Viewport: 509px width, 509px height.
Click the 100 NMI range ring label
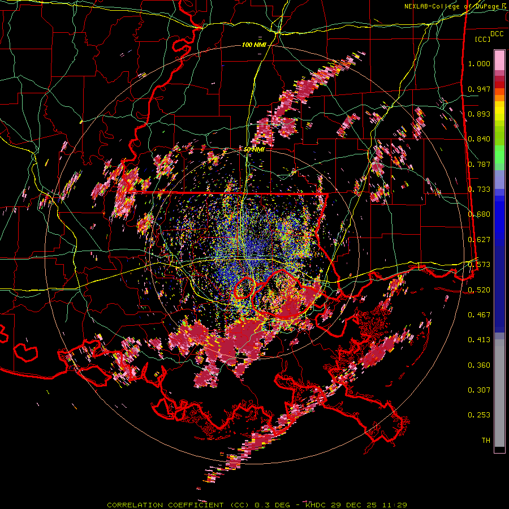pyautogui.click(x=254, y=45)
